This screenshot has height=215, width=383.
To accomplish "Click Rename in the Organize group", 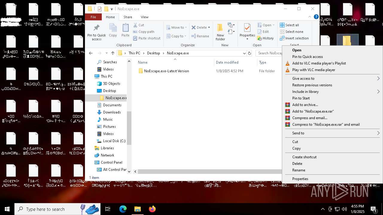I will (200, 36).
